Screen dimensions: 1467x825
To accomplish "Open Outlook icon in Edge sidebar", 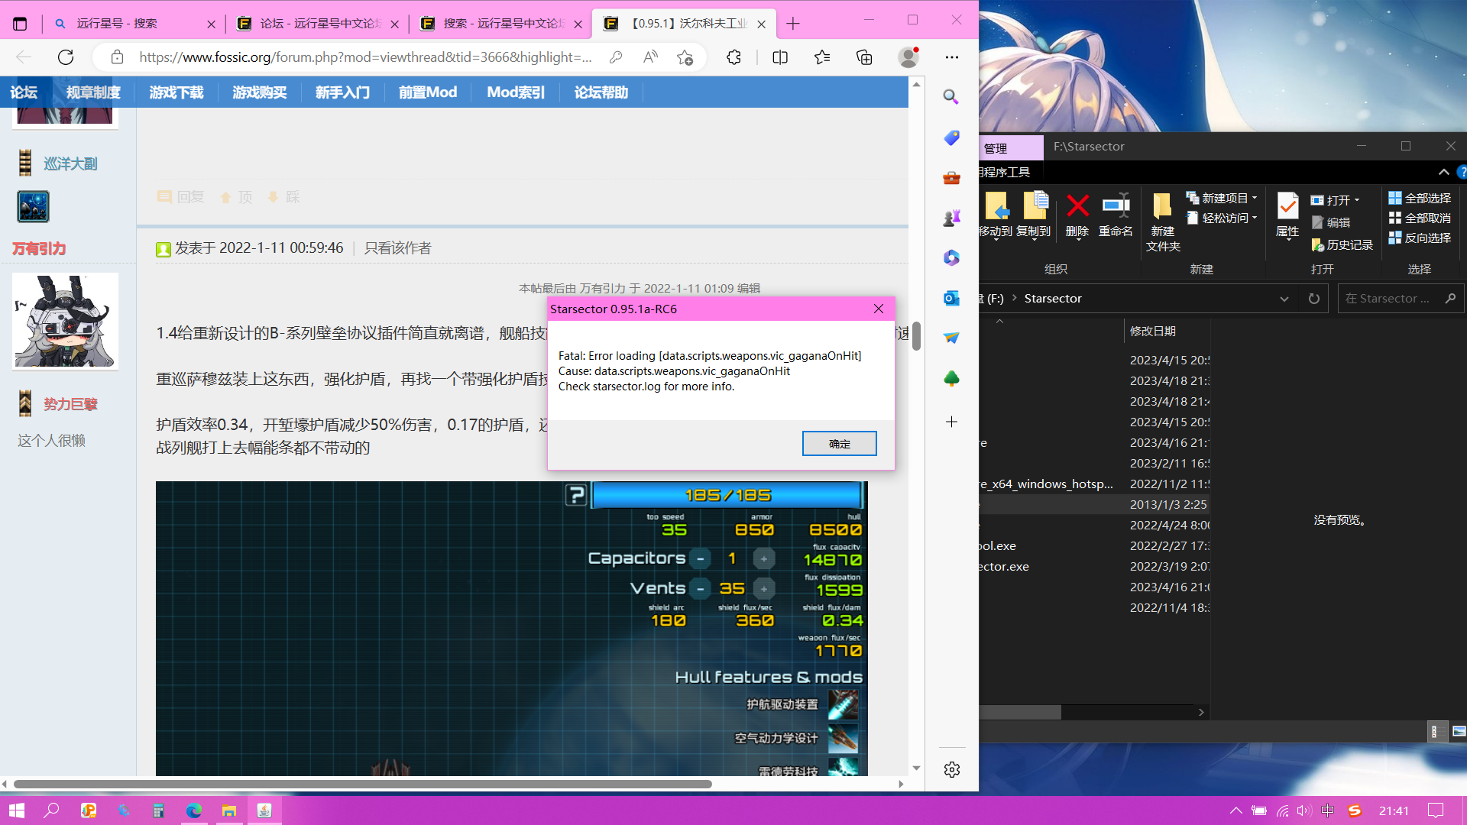I will click(951, 298).
